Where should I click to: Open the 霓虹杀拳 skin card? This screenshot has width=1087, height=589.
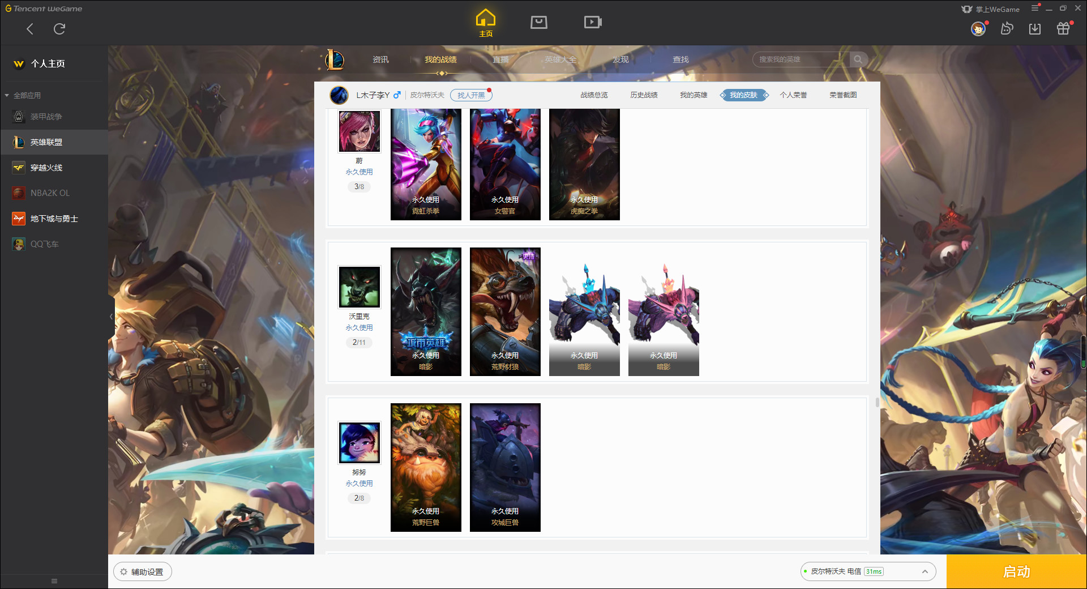click(426, 164)
